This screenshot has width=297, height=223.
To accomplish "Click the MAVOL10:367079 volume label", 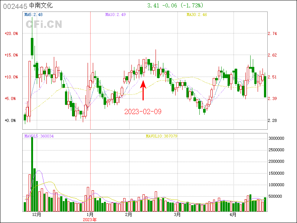I will 161,136.
